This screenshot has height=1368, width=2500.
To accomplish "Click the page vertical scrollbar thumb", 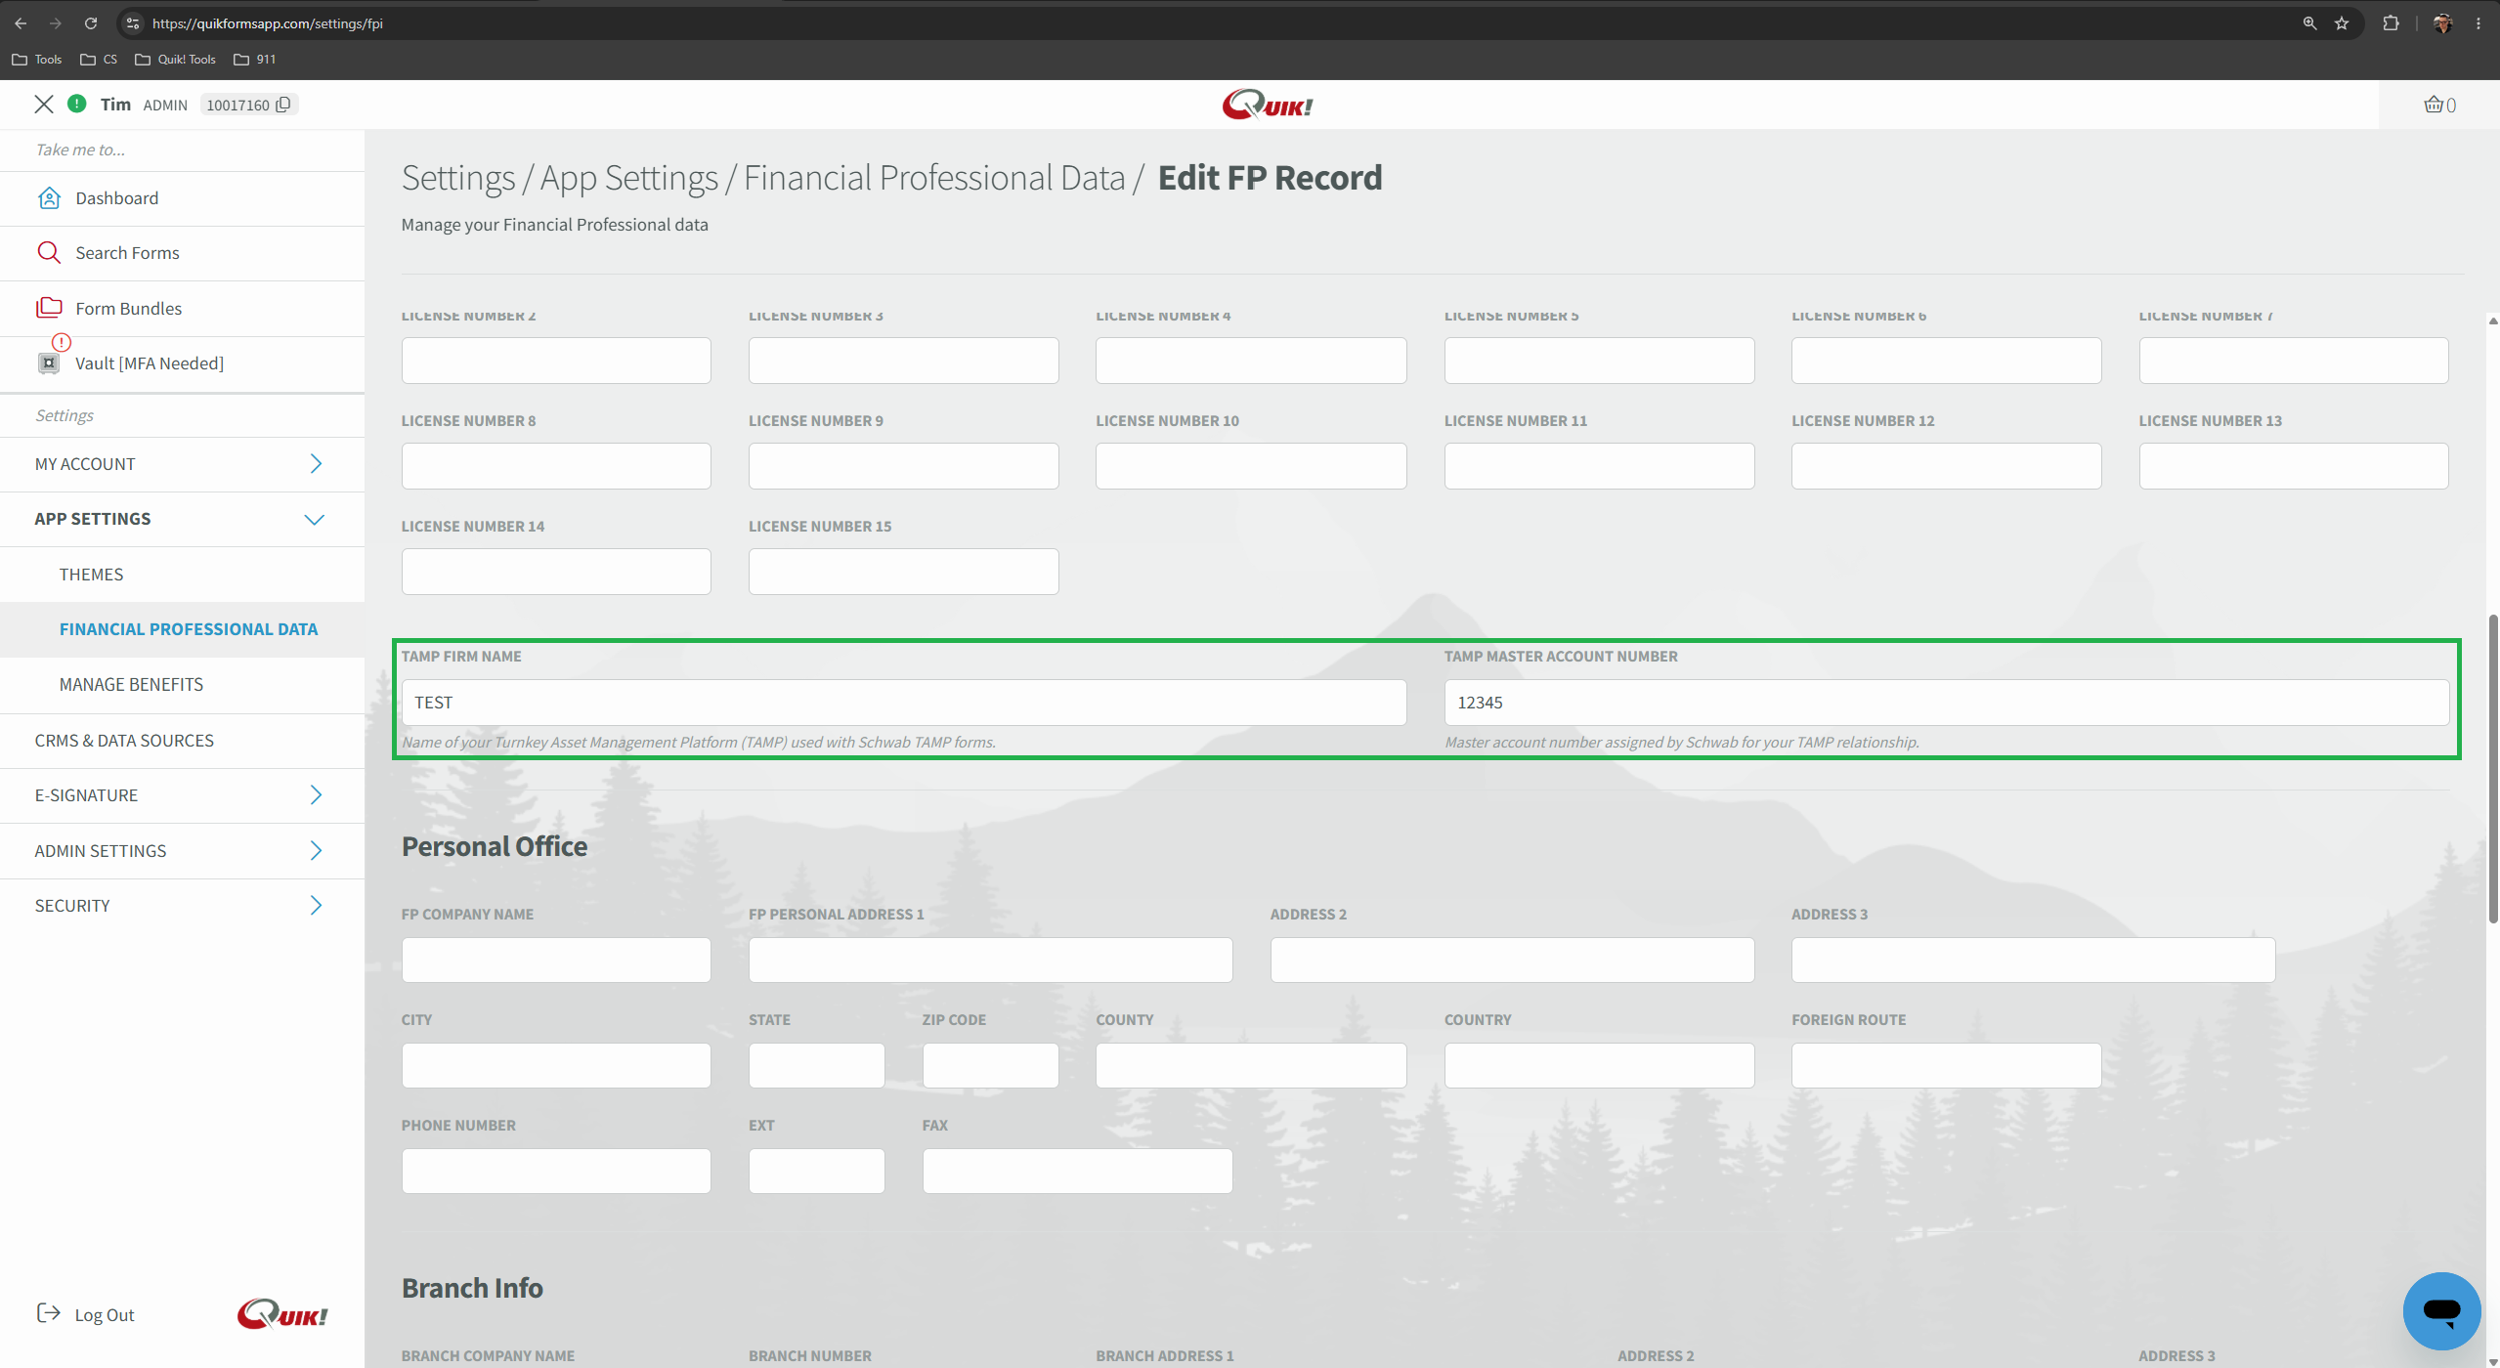I will pyautogui.click(x=2492, y=768).
